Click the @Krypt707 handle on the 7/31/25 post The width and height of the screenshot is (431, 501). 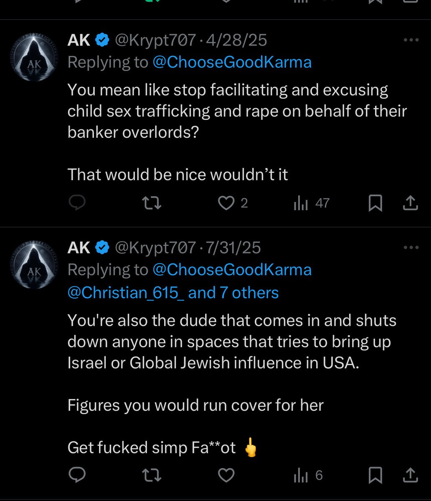(155, 248)
